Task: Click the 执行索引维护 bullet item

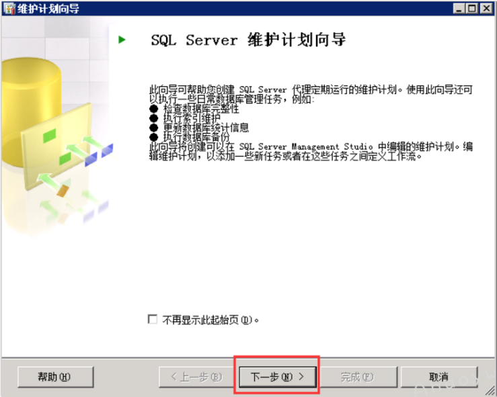Action: (191, 118)
